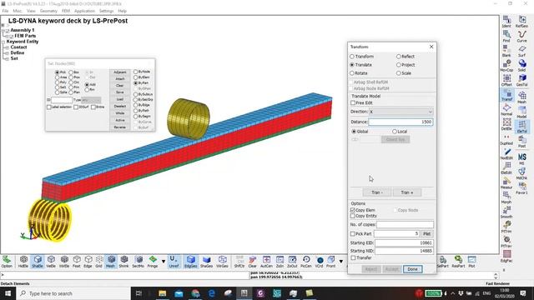Screen dimensions: 534x300
Task: Click the No. of copies field
Action: 405,224
